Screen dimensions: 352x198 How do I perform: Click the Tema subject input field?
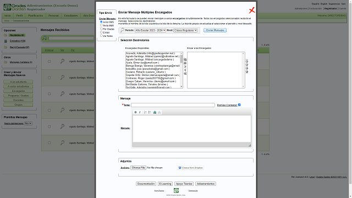(x=173, y=105)
